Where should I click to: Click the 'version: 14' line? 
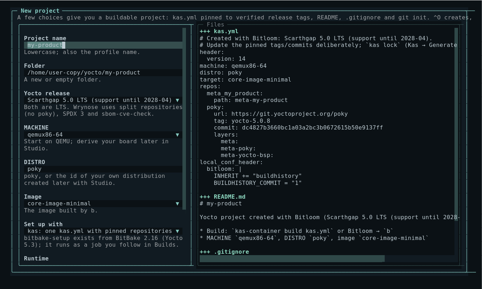coord(226,59)
